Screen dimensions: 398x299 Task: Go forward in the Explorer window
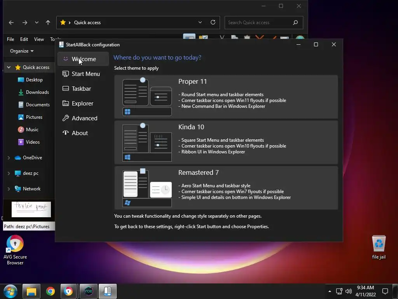click(24, 23)
